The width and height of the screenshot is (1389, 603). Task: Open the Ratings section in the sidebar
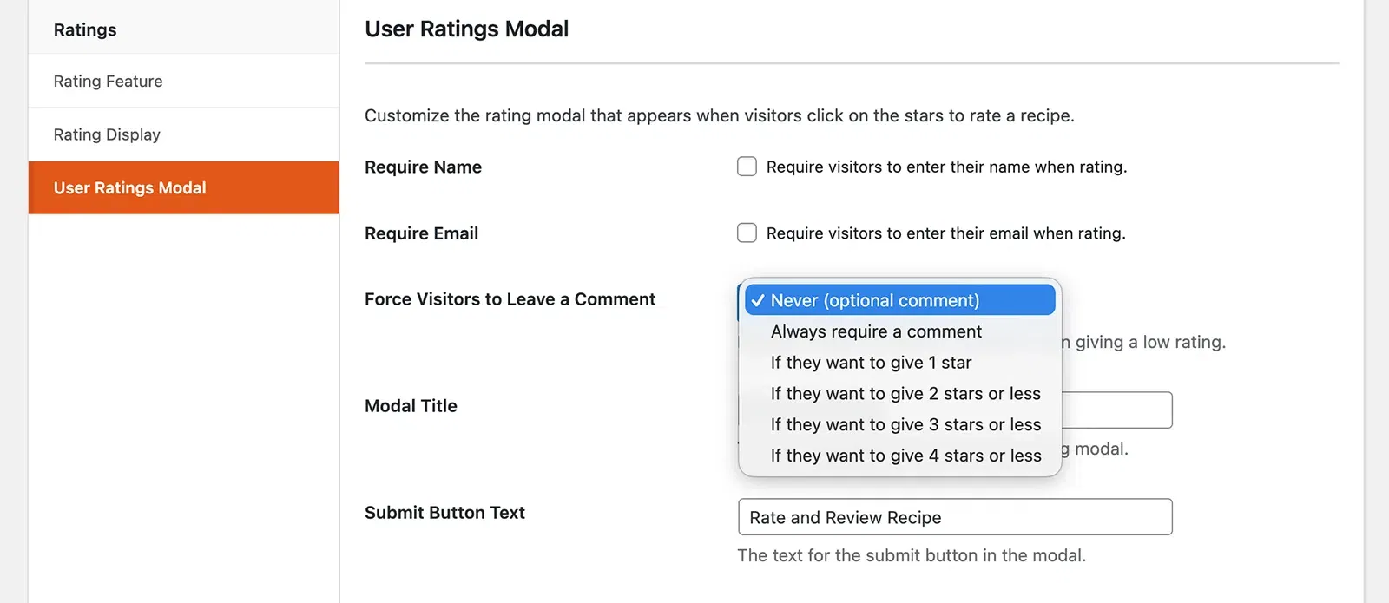[x=84, y=29]
